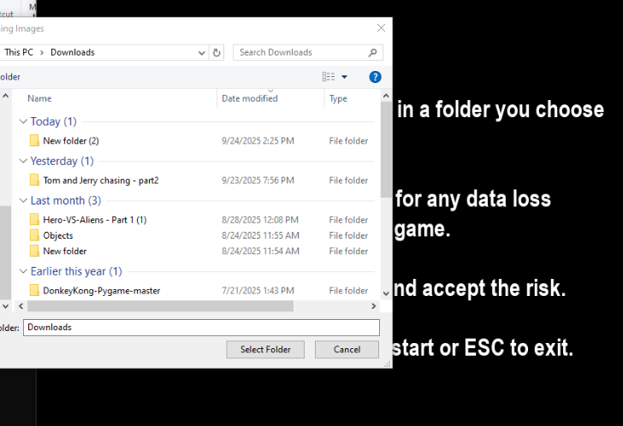Click the DonkeyKong-Pygame-master folder icon

click(34, 290)
